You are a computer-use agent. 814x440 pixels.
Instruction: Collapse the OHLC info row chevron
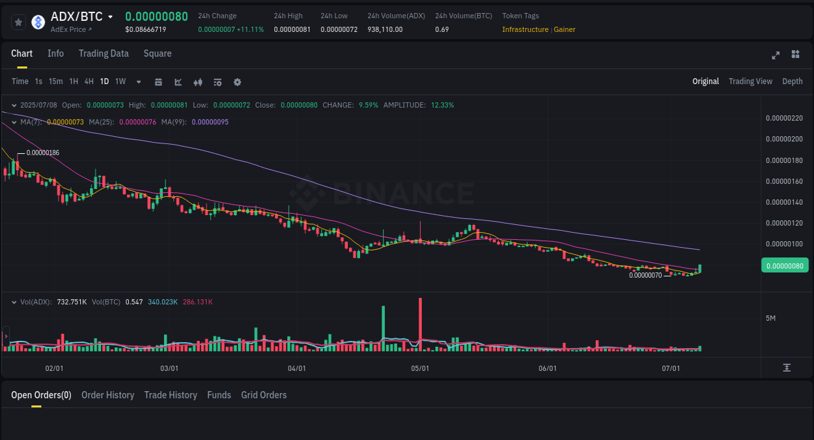[14, 105]
